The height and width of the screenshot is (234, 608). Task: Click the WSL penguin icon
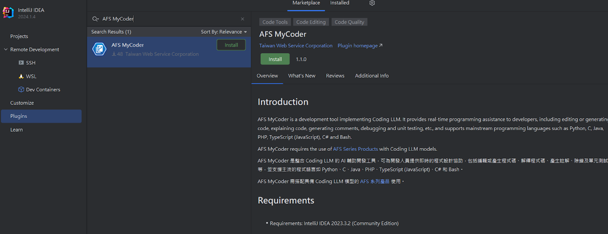point(21,76)
